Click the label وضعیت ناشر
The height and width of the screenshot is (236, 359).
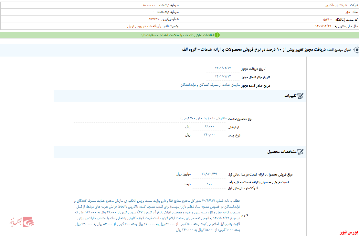[171, 27]
